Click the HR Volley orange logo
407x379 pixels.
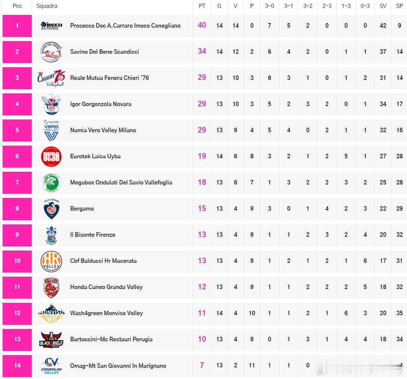click(52, 261)
